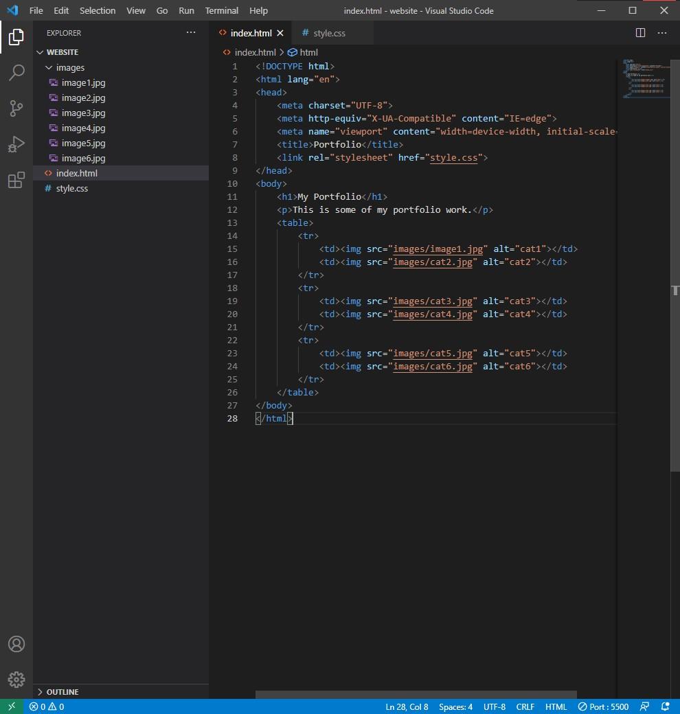Click the notifications bell in status bar
This screenshot has height=714, width=680.
point(665,706)
